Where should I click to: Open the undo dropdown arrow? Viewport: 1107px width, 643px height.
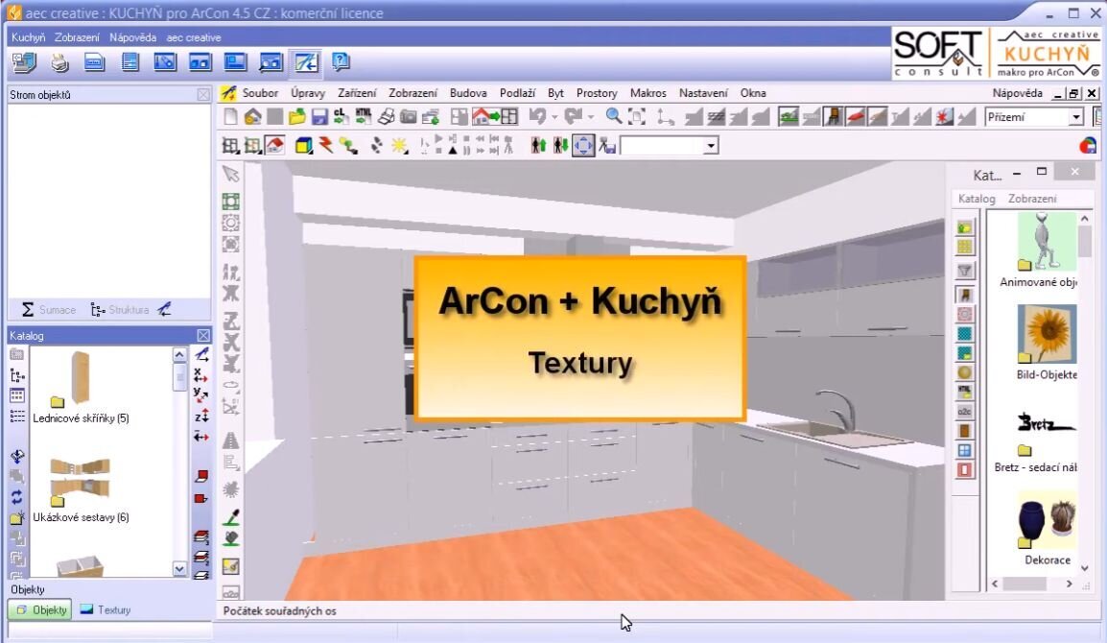click(x=553, y=117)
